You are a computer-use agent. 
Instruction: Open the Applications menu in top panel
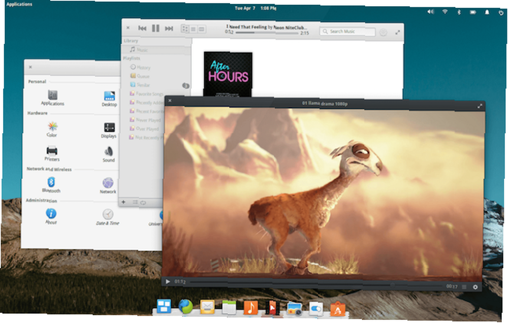tap(19, 4)
